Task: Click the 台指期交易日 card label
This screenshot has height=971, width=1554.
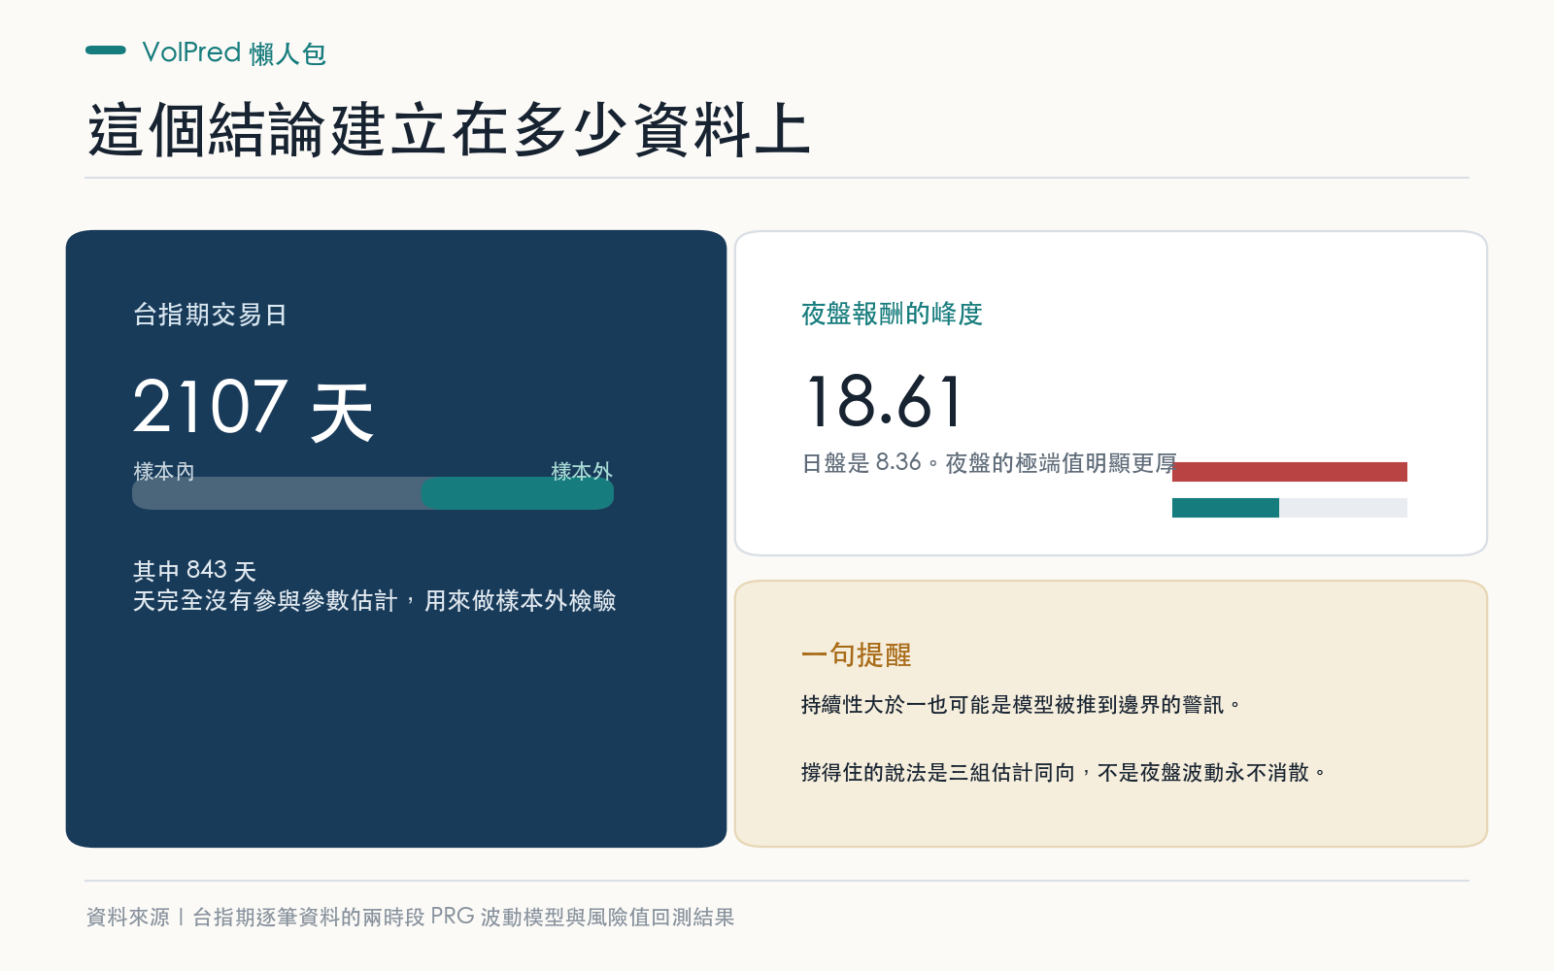Action: coord(210,315)
